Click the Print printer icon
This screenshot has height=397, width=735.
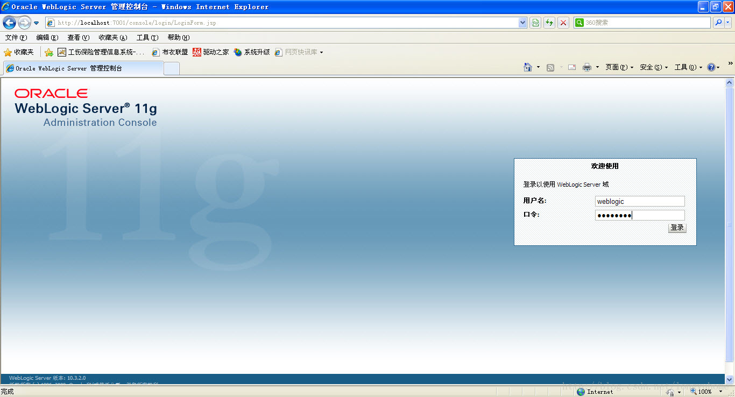587,67
